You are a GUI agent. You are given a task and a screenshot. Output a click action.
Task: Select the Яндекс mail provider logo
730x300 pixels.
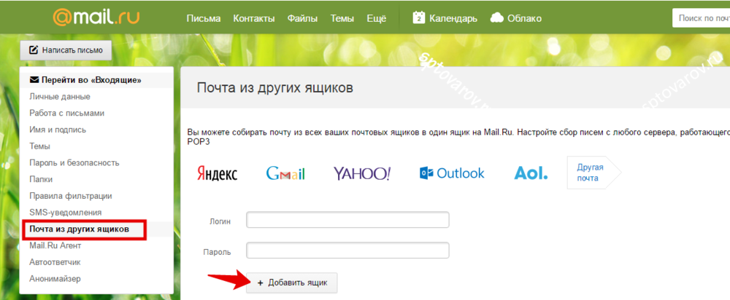(x=217, y=173)
